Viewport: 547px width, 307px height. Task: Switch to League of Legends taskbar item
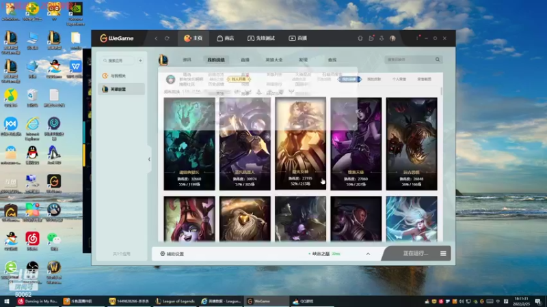(x=176, y=302)
